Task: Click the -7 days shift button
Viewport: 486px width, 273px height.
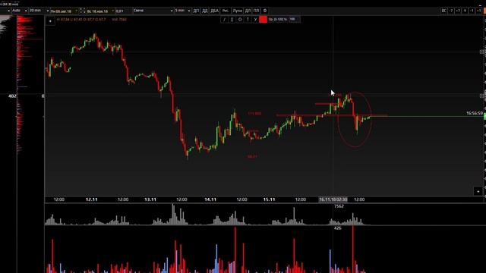Action: (x=451, y=11)
